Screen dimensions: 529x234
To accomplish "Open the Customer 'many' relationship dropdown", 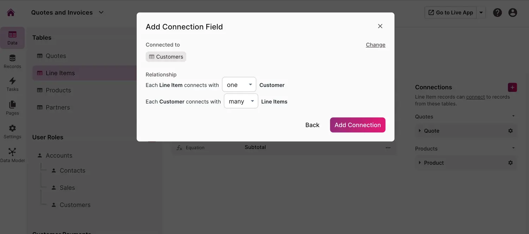I will [241, 101].
